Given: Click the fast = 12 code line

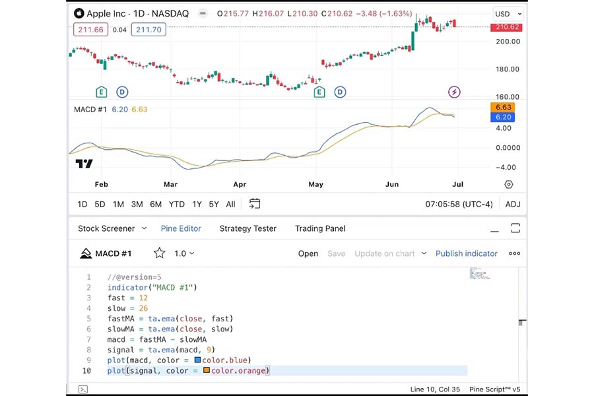Looking at the screenshot, I should (x=127, y=298).
